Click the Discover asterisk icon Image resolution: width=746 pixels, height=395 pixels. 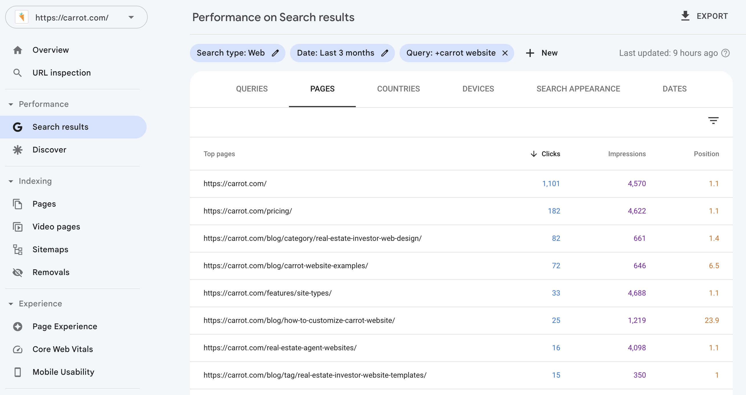click(x=18, y=150)
